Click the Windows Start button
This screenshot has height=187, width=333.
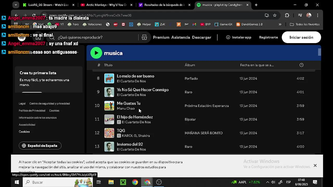tap(17, 182)
